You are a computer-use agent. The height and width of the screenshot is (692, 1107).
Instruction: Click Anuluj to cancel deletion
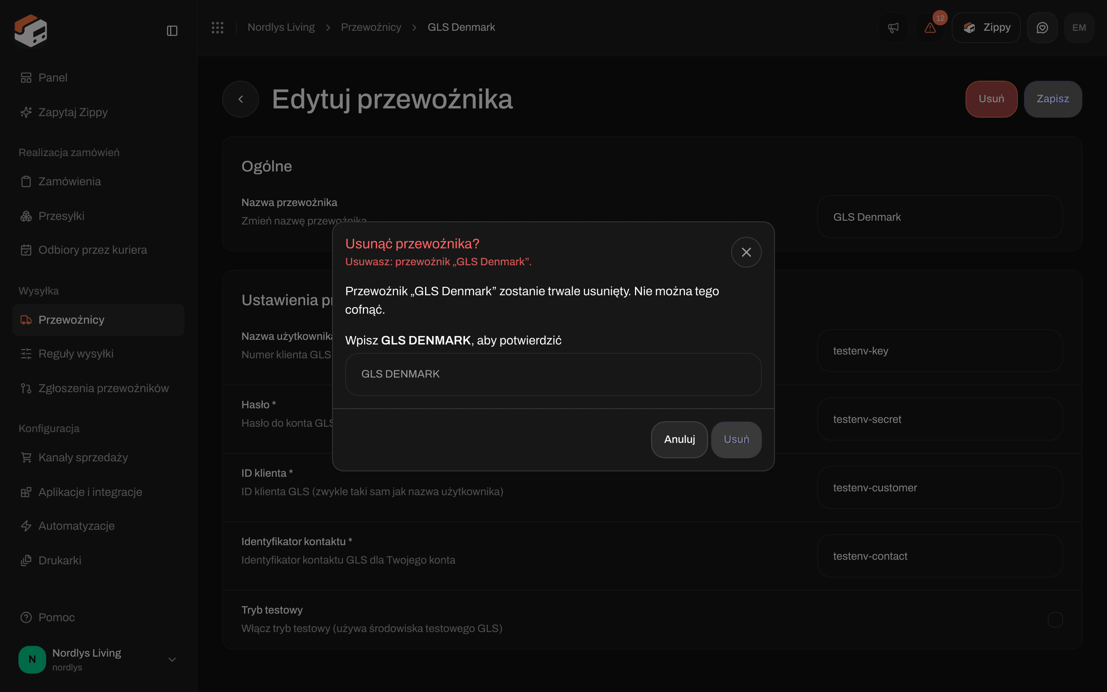click(x=679, y=439)
